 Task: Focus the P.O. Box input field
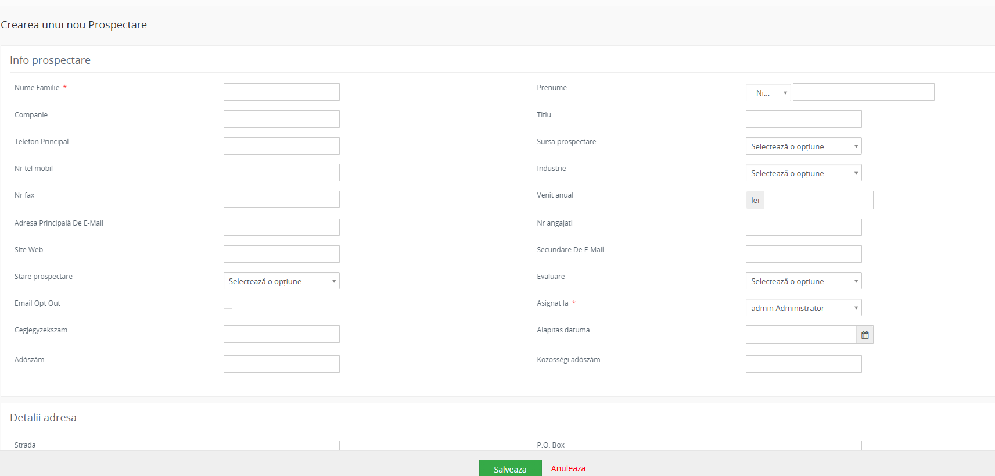tap(803, 446)
